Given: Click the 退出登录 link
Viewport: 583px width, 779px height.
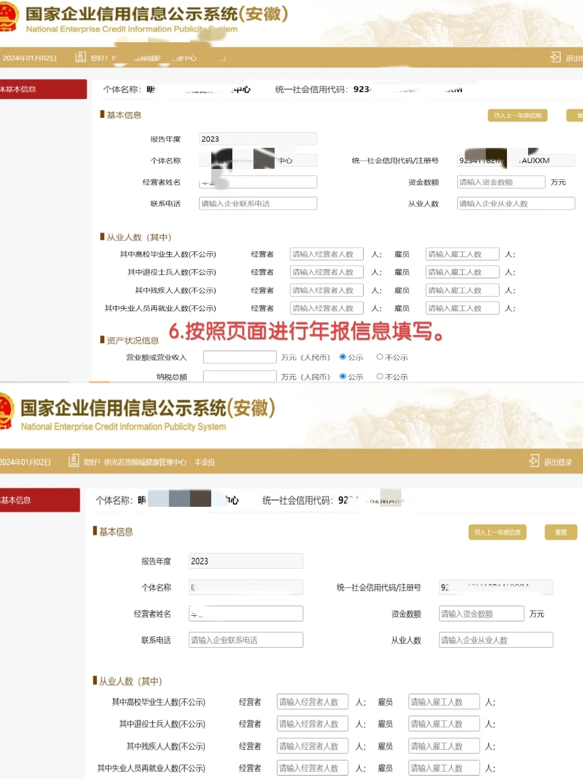Looking at the screenshot, I should coord(558,462).
